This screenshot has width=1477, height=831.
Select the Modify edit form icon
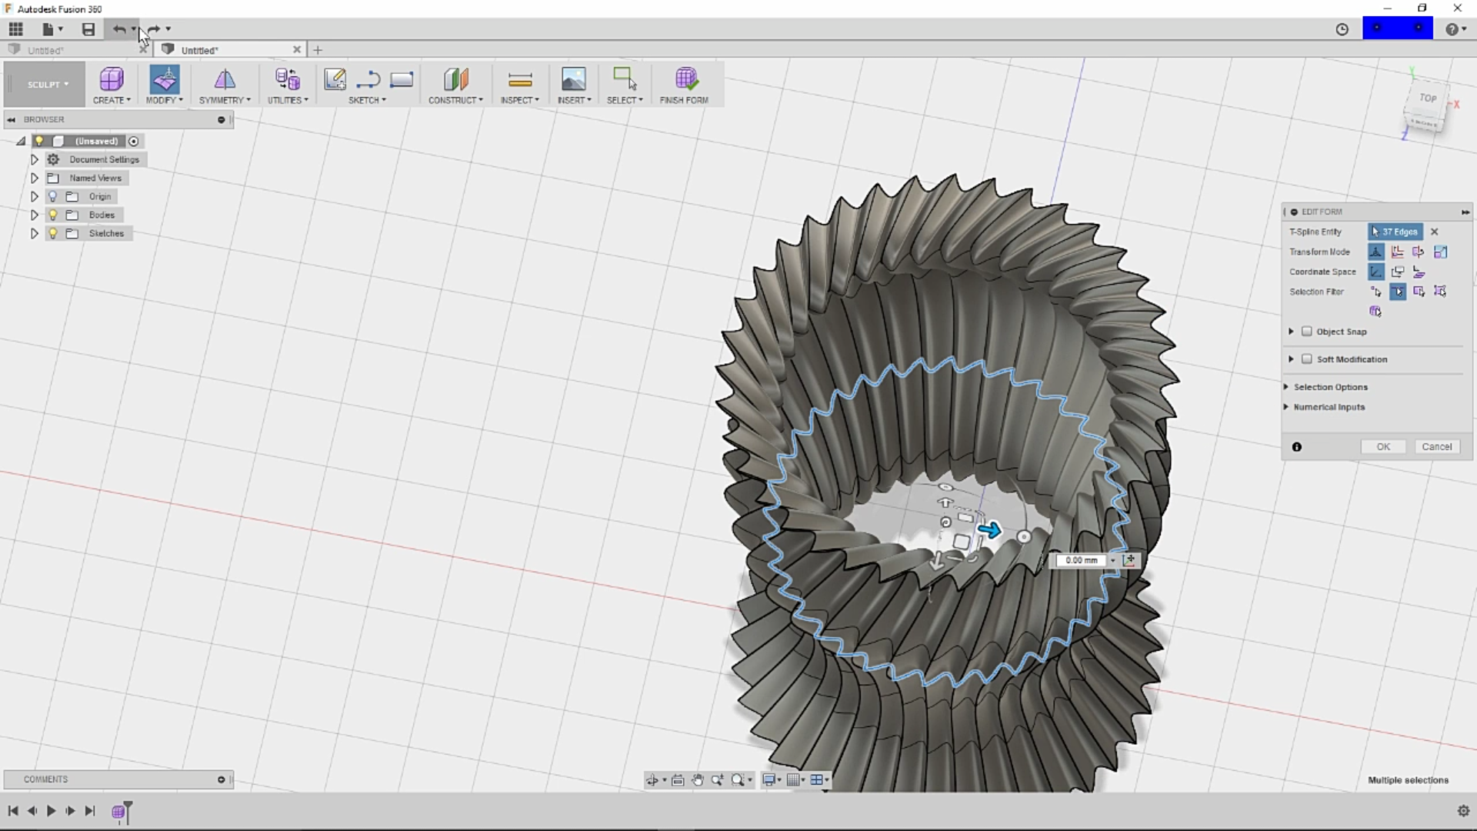(165, 79)
